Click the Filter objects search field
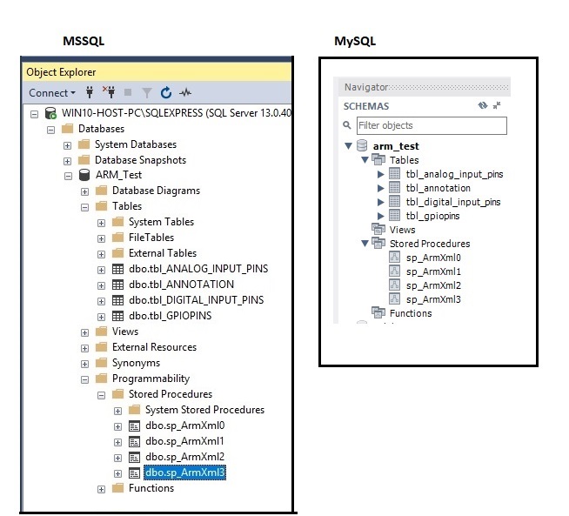 tap(431, 126)
